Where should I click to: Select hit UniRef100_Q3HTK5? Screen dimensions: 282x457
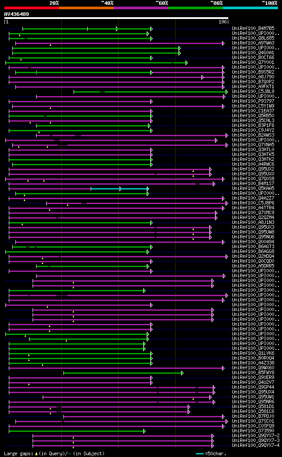point(253,155)
